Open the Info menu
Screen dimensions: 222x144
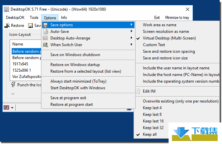pyautogui.click(x=64, y=18)
